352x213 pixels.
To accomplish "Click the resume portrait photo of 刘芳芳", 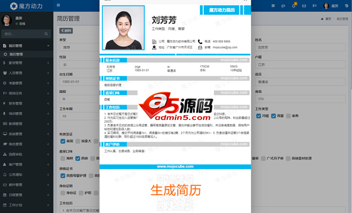I will click(123, 28).
